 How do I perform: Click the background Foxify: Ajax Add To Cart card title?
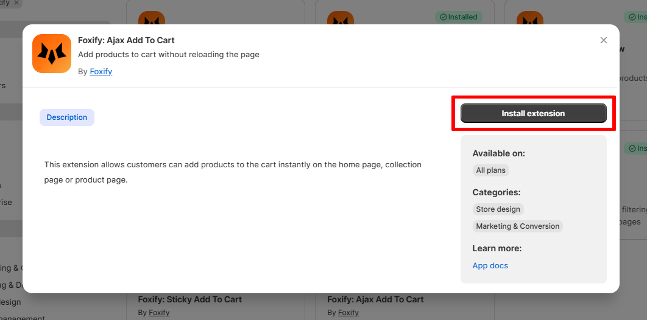point(375,299)
